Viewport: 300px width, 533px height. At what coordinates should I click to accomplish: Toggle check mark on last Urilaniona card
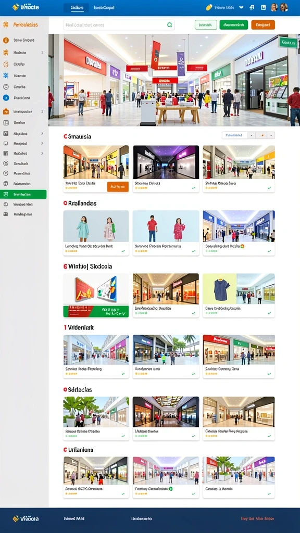pos(269,494)
